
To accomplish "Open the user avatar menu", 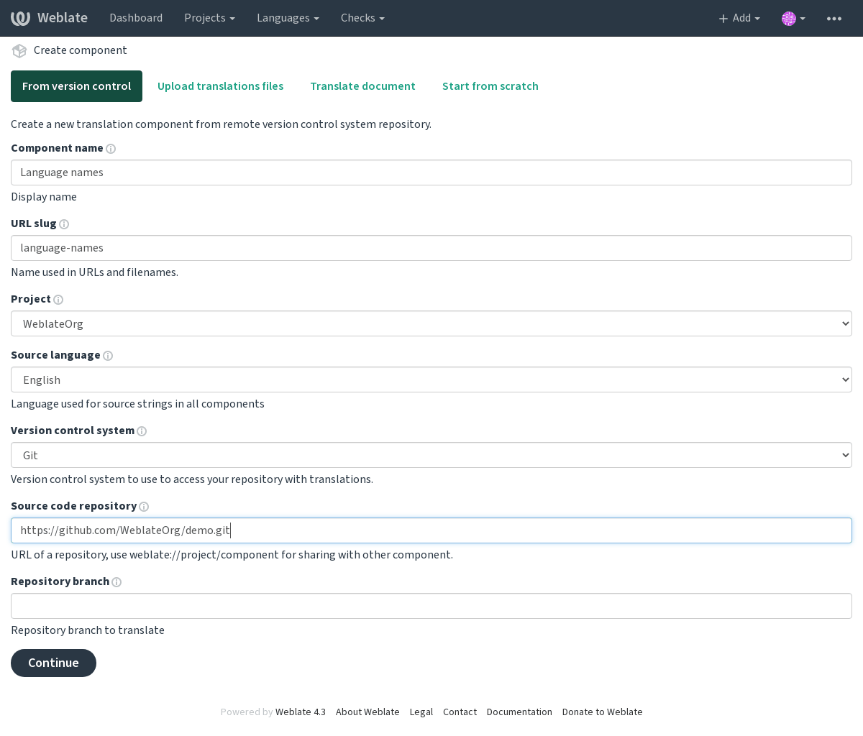I will point(793,18).
